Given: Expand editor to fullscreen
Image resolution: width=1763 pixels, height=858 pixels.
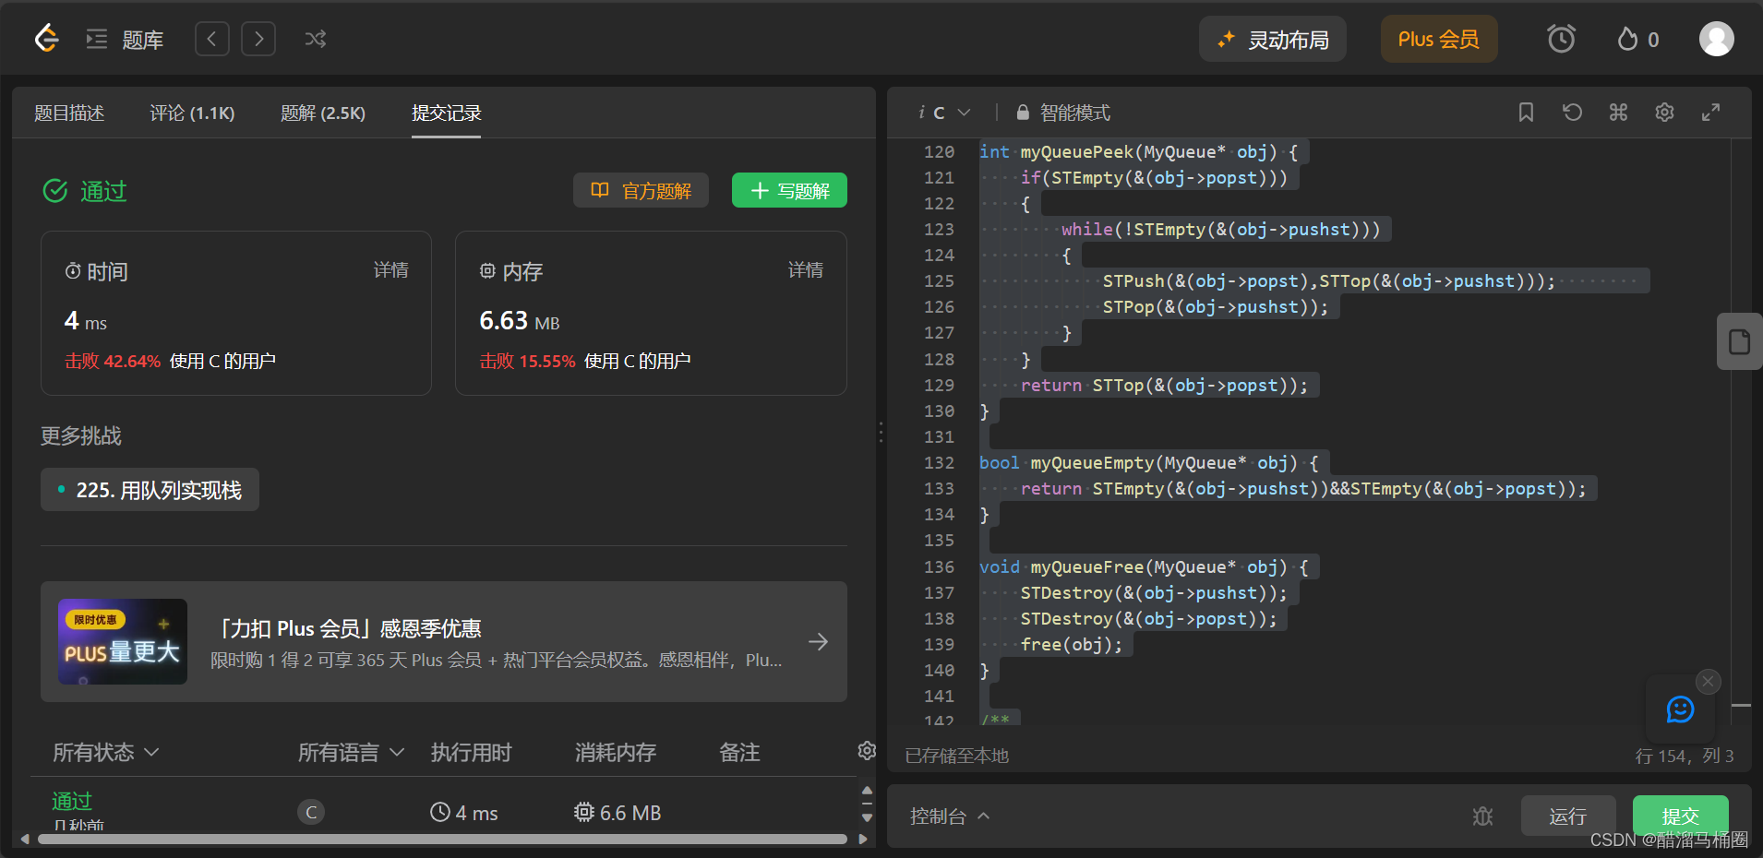Looking at the screenshot, I should pos(1710,112).
